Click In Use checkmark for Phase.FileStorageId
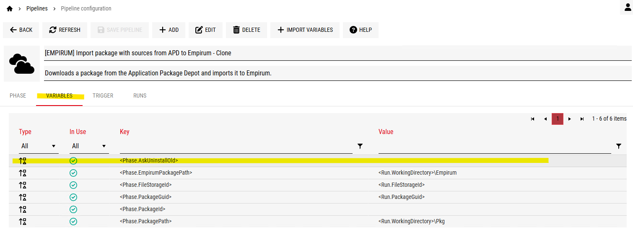This screenshot has width=633, height=245. [73, 185]
